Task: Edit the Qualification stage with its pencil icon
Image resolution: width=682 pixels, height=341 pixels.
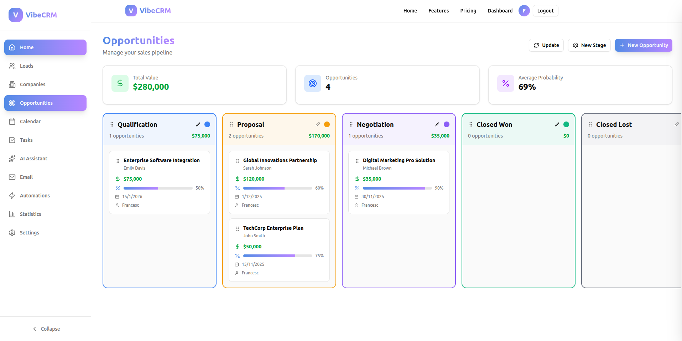Action: click(x=198, y=124)
